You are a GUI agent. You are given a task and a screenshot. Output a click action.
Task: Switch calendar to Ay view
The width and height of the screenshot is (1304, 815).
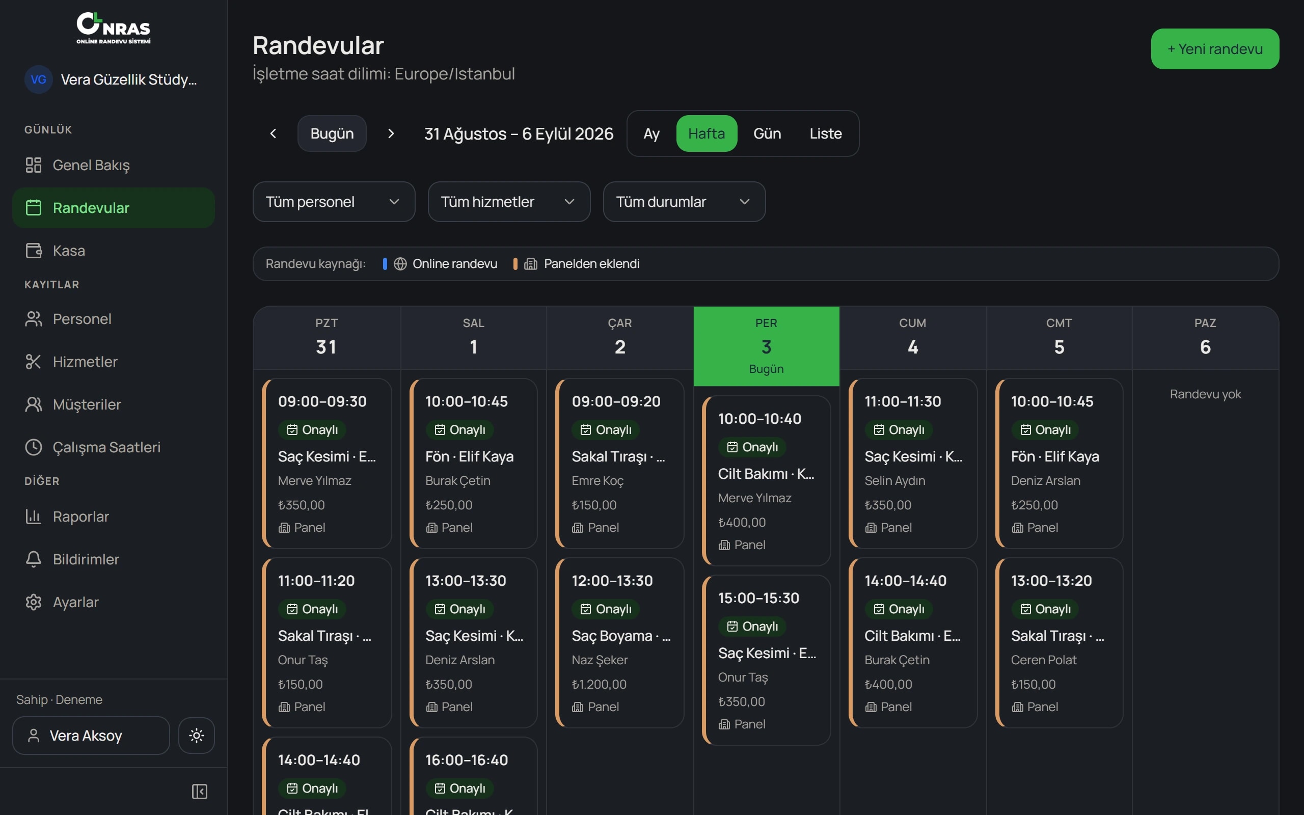pos(651,133)
